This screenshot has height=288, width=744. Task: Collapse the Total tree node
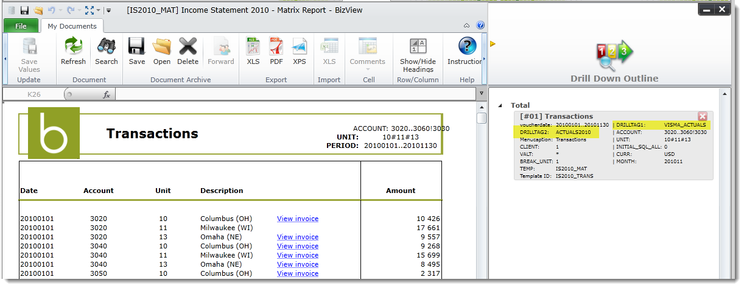501,105
